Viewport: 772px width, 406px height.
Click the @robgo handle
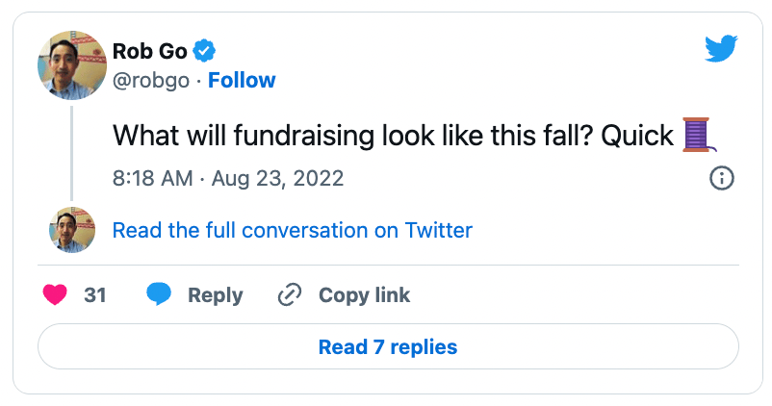(x=151, y=80)
